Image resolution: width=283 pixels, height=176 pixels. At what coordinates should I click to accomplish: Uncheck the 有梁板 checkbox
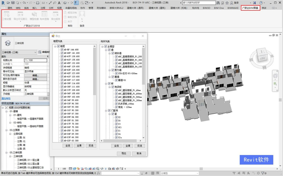coord(113,87)
